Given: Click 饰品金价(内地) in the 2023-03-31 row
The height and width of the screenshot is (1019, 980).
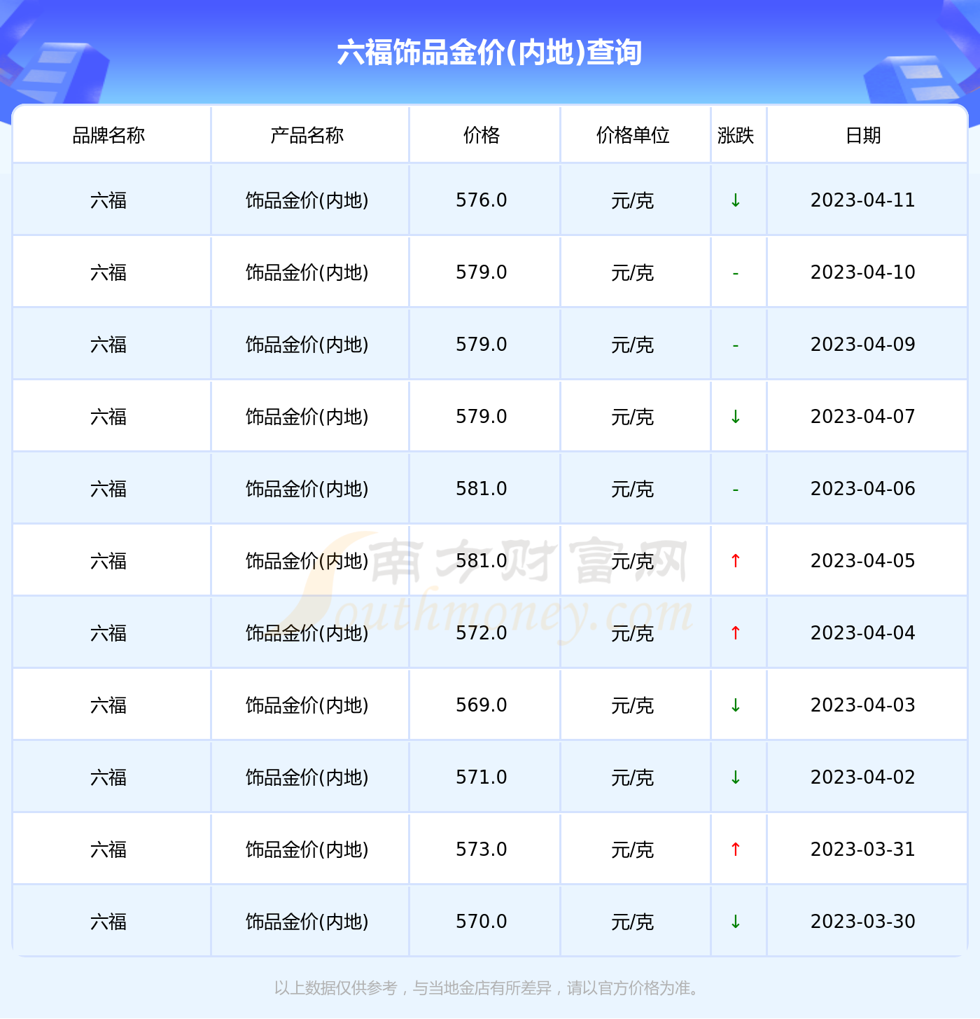Looking at the screenshot, I should click(x=307, y=850).
